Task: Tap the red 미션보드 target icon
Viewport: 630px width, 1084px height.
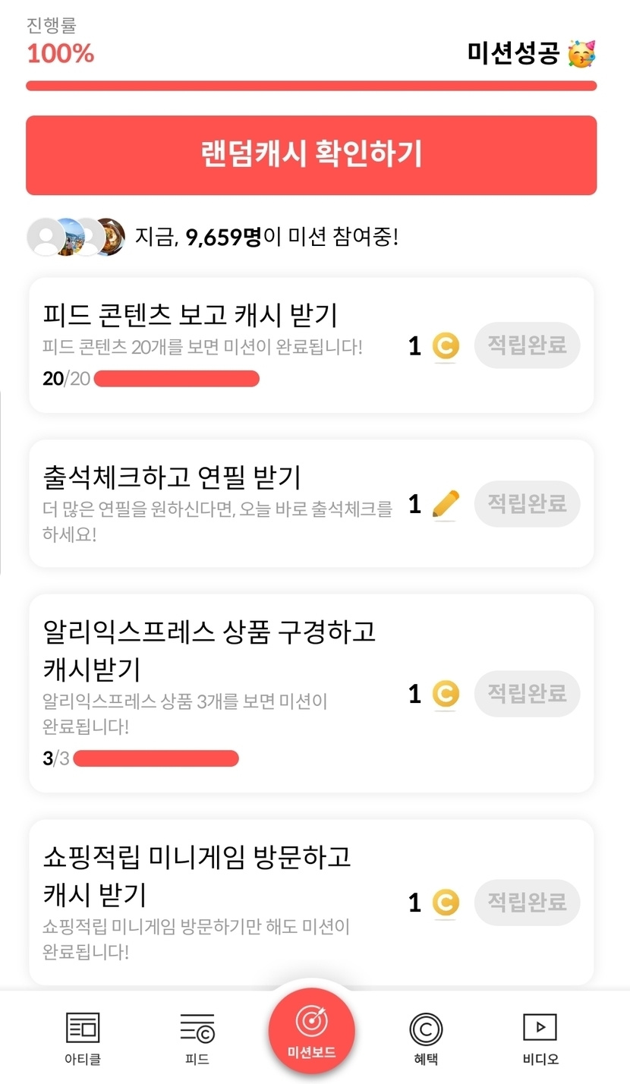Action: (311, 1023)
